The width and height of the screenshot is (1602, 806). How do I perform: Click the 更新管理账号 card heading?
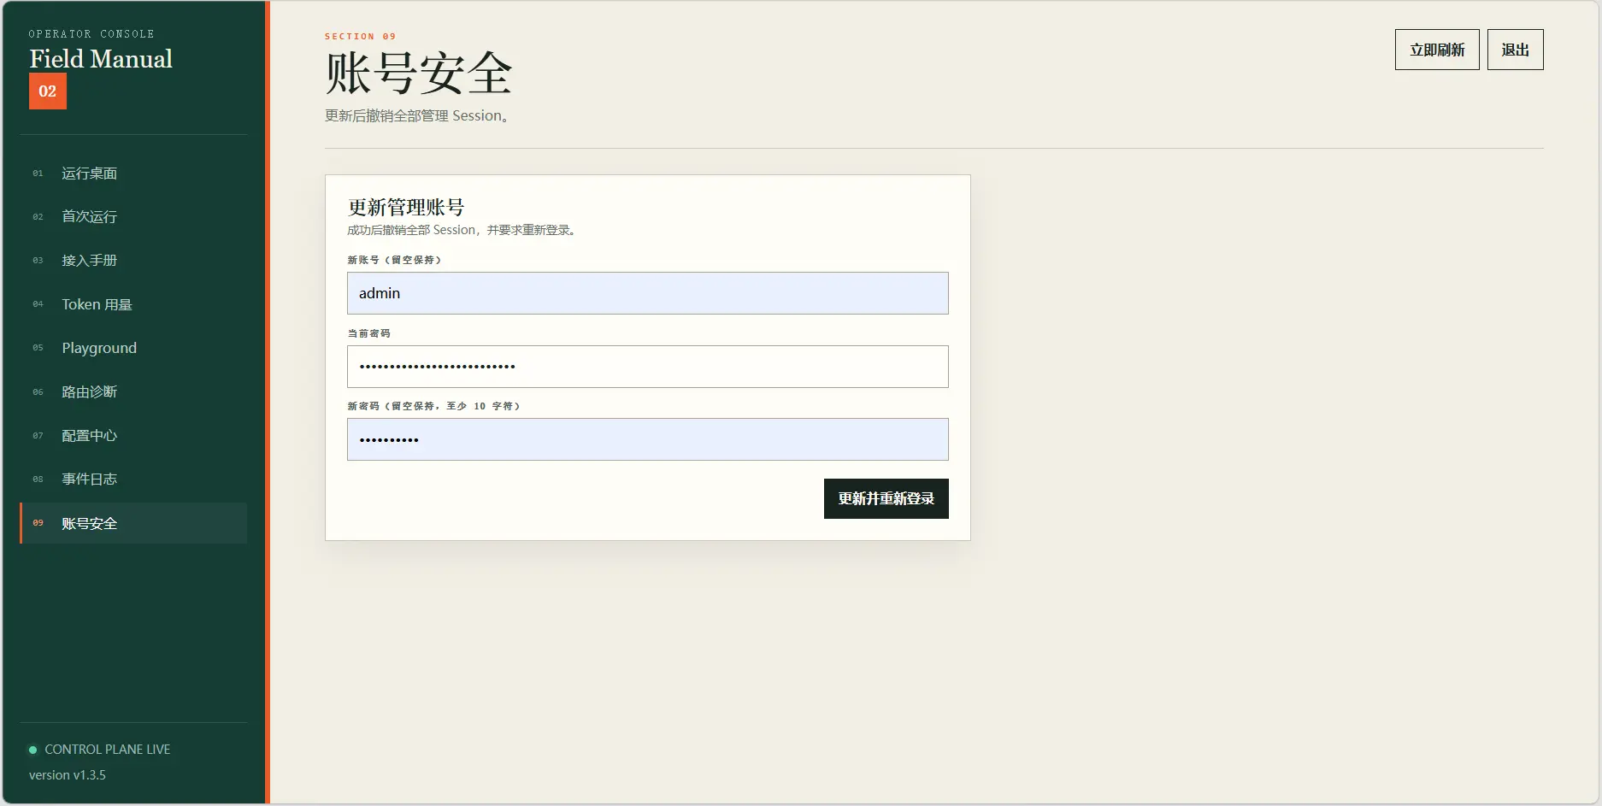pos(406,208)
